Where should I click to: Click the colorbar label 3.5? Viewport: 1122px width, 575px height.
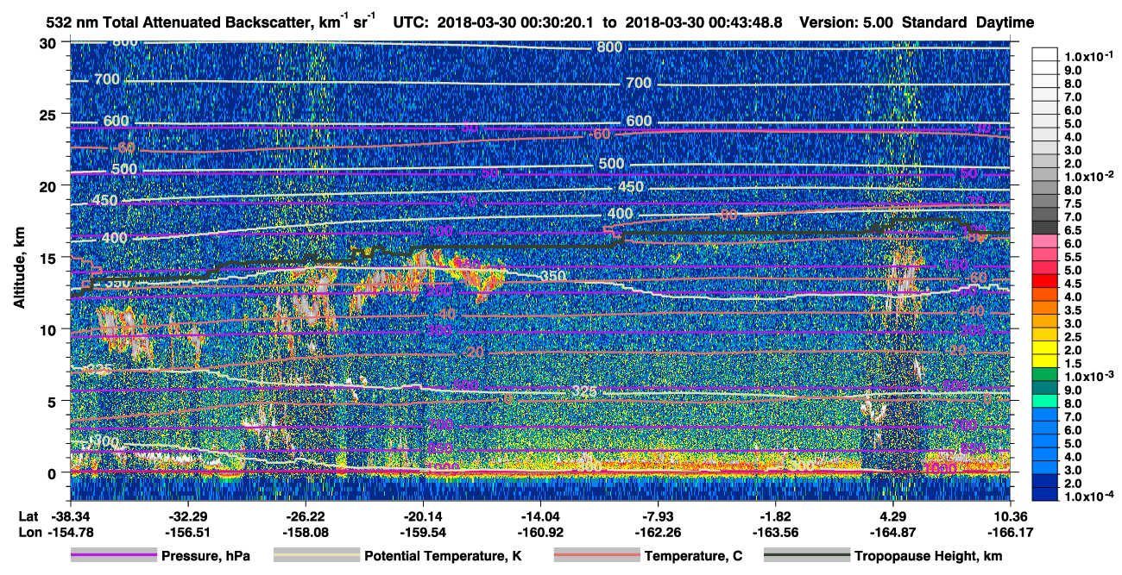point(1073,309)
